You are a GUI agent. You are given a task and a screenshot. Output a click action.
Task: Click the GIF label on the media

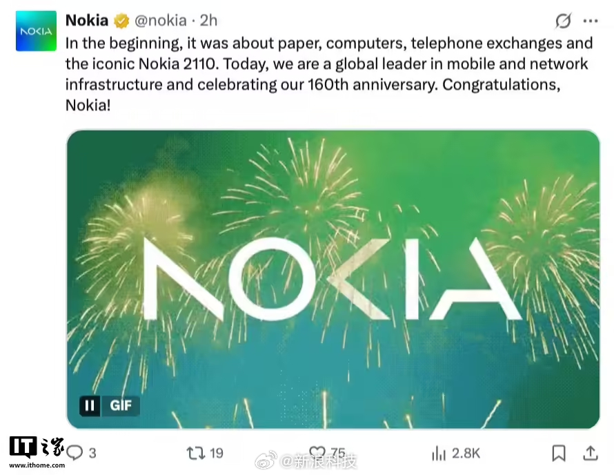point(121,406)
